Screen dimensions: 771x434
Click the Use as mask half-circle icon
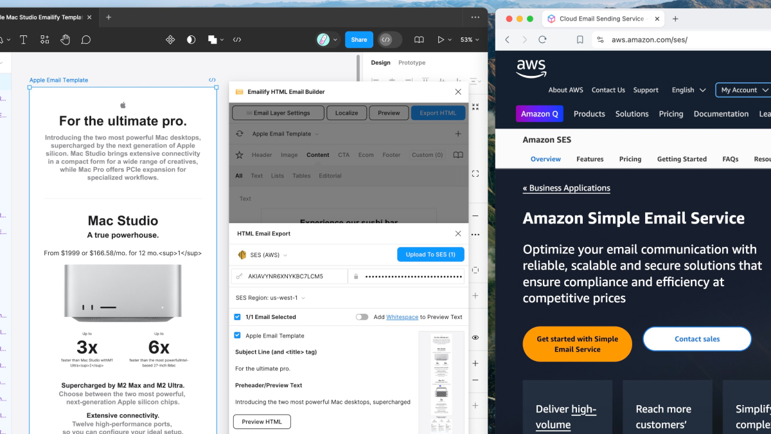tap(191, 40)
